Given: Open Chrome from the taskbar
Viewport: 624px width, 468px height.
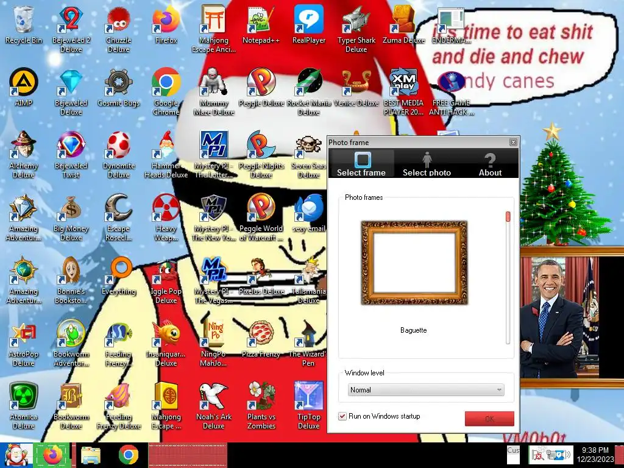Looking at the screenshot, I should [x=128, y=455].
